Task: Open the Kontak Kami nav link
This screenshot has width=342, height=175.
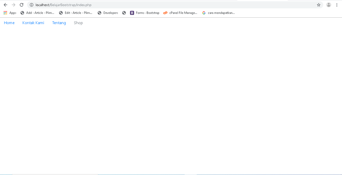Action: (x=33, y=23)
